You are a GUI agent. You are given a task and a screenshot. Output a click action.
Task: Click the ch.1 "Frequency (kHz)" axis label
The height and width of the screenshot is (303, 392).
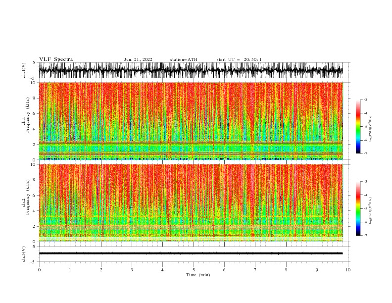[x=27, y=115]
